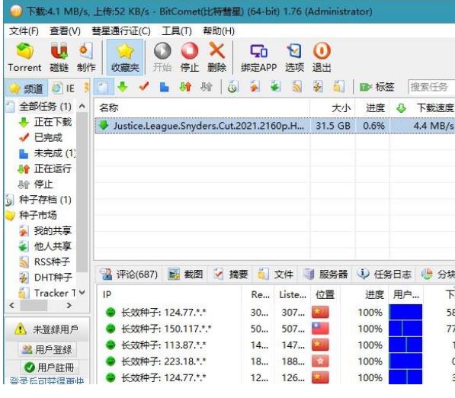The height and width of the screenshot is (398, 455).
Task: Click the 用户註冊 register button
Action: pyautogui.click(x=50, y=368)
